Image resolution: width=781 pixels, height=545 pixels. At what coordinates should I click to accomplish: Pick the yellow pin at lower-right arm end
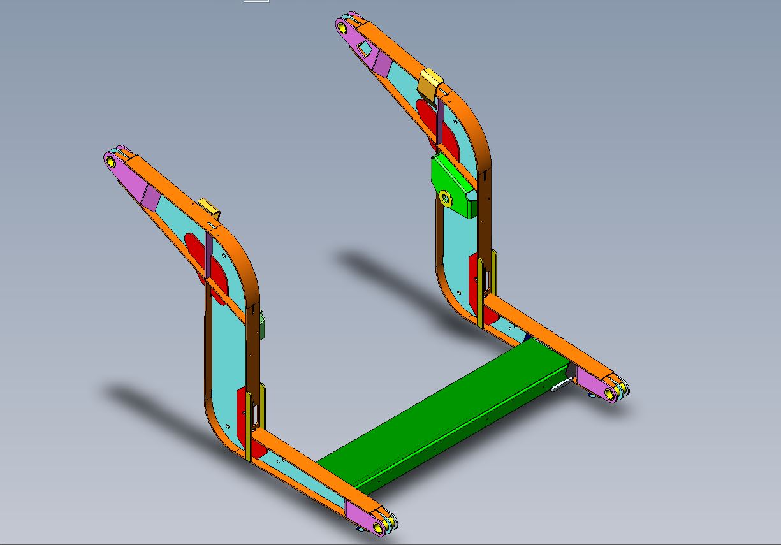point(612,395)
